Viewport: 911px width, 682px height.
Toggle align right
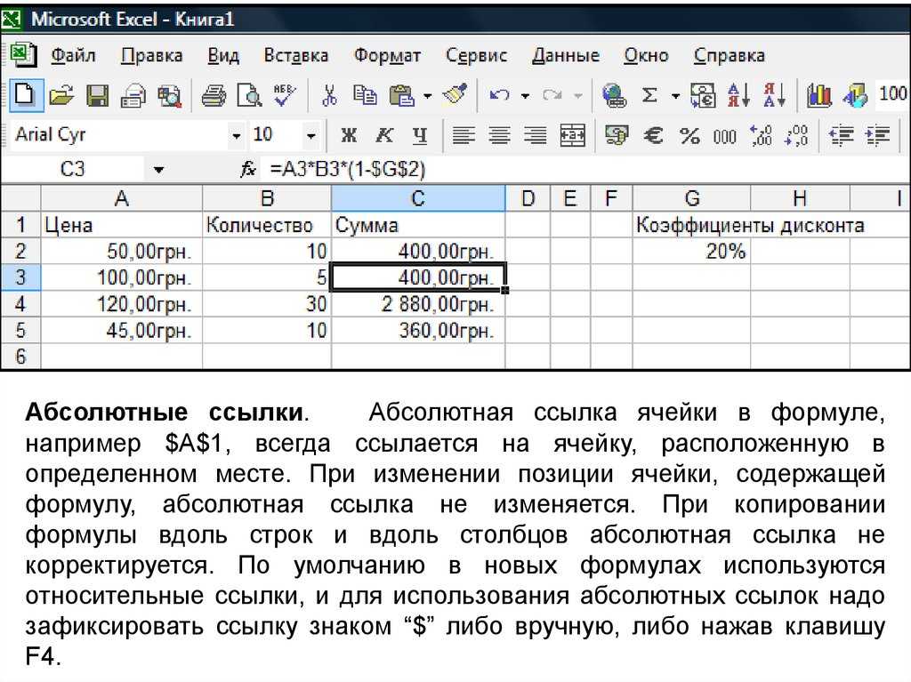[x=535, y=135]
